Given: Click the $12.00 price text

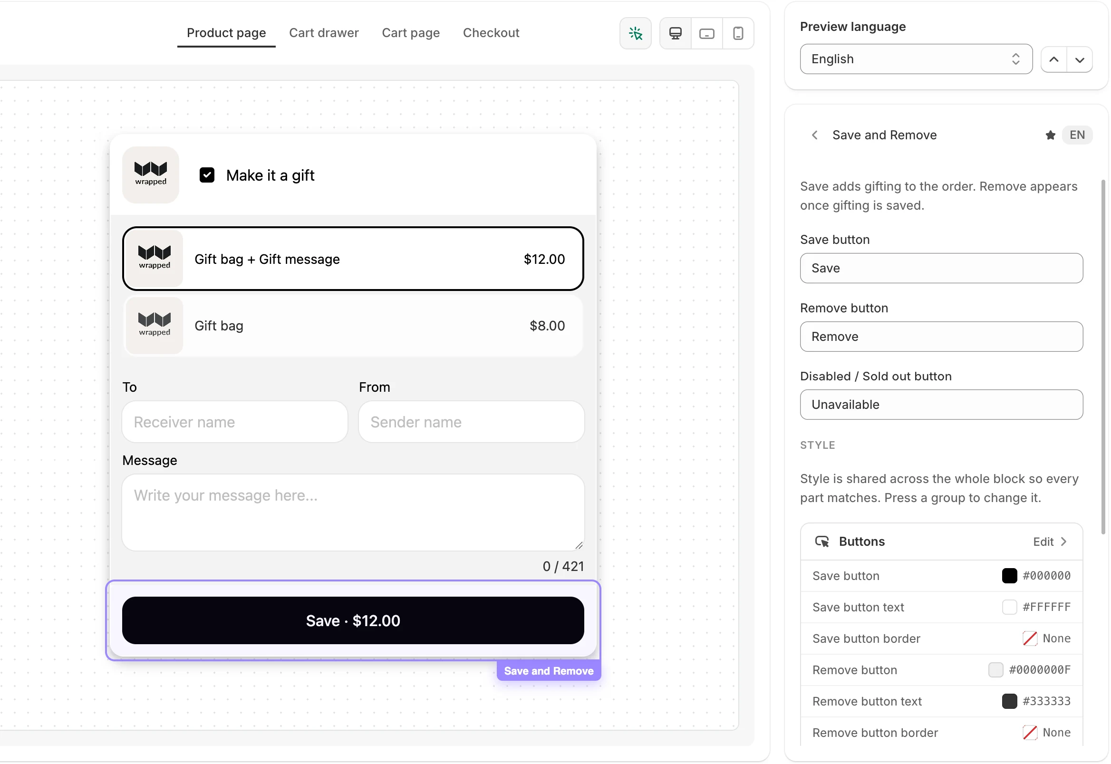Looking at the screenshot, I should [x=545, y=260].
